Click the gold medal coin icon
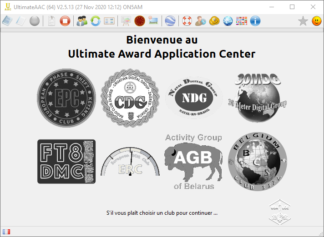The width and height of the screenshot is (324, 237). pyautogui.click(x=214, y=21)
